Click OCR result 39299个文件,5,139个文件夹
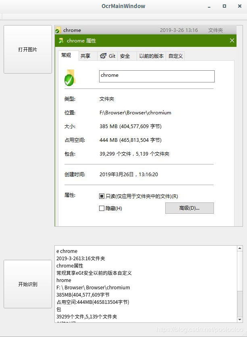247x337 pixels. pos(87,316)
